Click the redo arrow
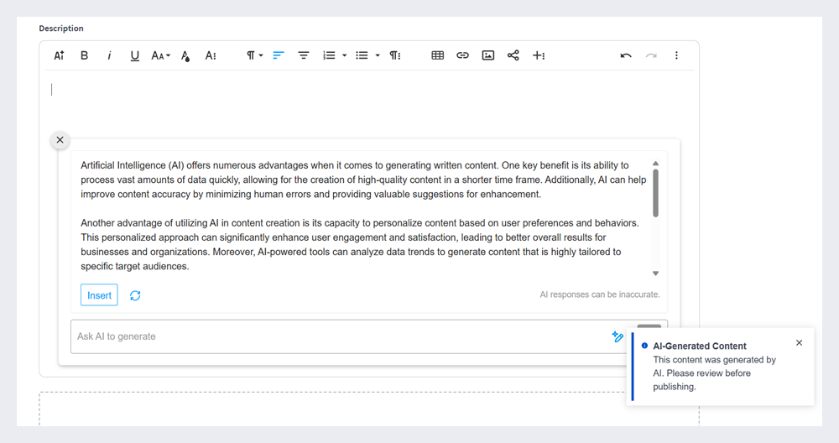This screenshot has width=839, height=443. click(651, 55)
